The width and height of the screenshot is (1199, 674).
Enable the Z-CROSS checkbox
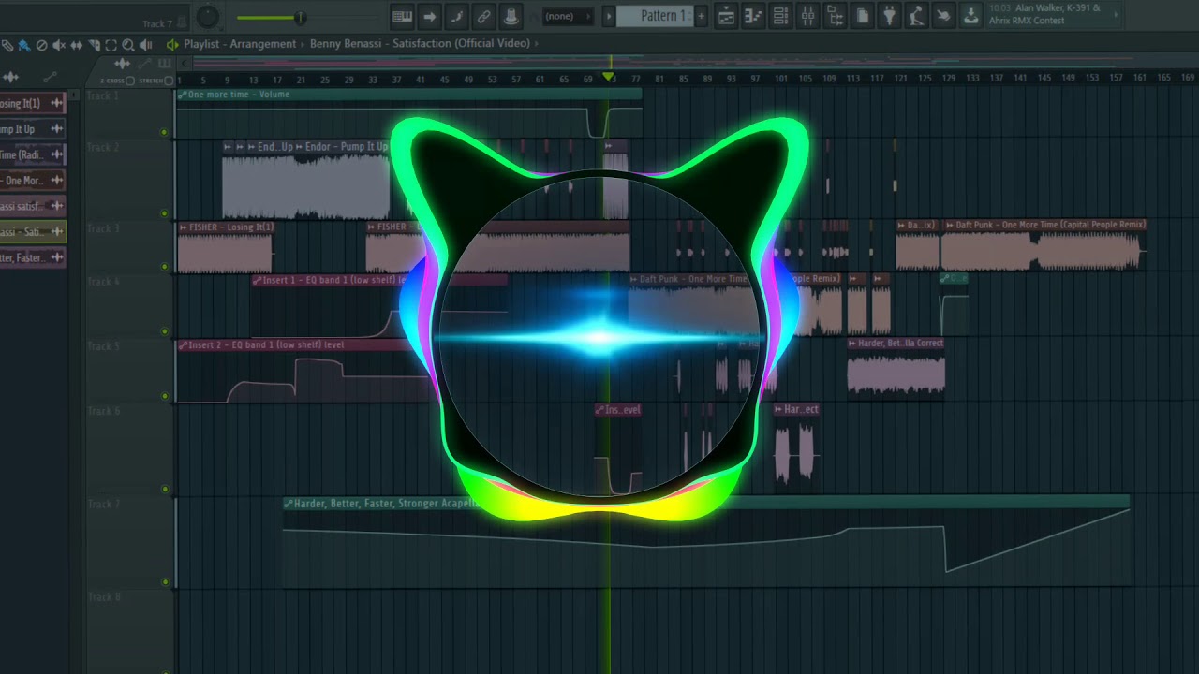coord(130,81)
